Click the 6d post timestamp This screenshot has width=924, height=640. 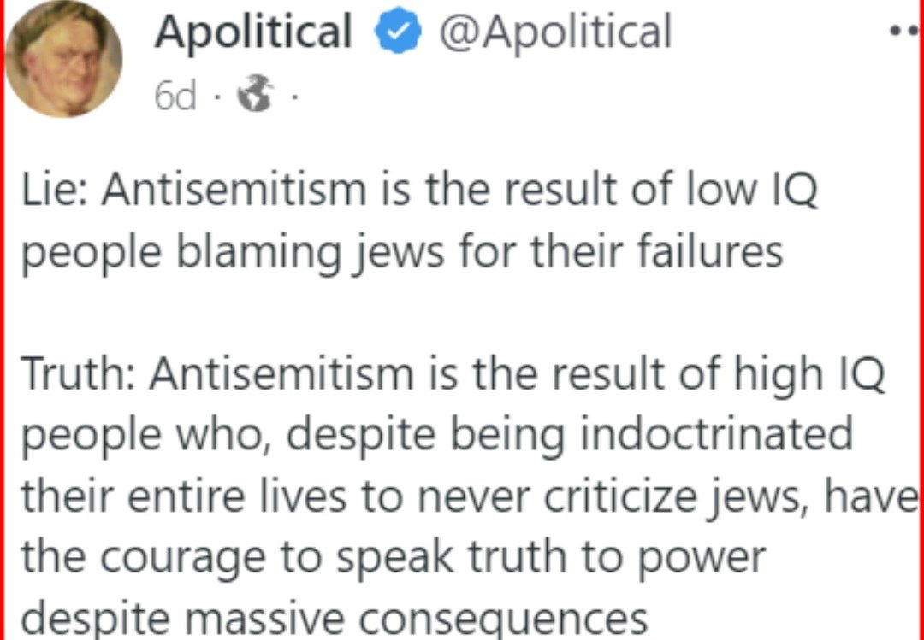[175, 96]
